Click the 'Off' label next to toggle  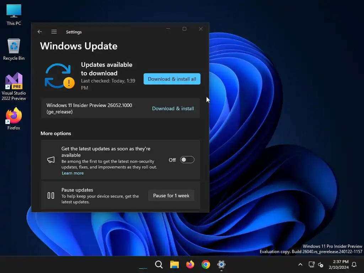(x=172, y=160)
